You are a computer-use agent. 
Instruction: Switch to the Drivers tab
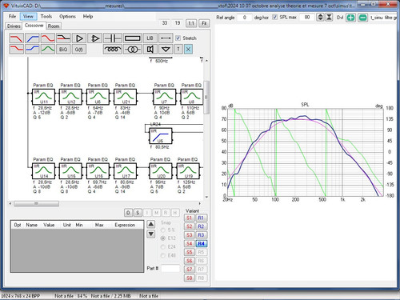14,26
